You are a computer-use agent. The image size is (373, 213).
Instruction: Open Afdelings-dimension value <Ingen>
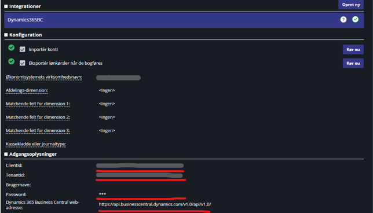point(107,90)
